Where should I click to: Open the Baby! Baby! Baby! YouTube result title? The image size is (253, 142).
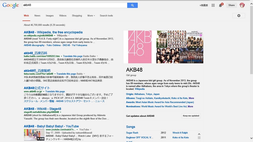click(x=51, y=126)
